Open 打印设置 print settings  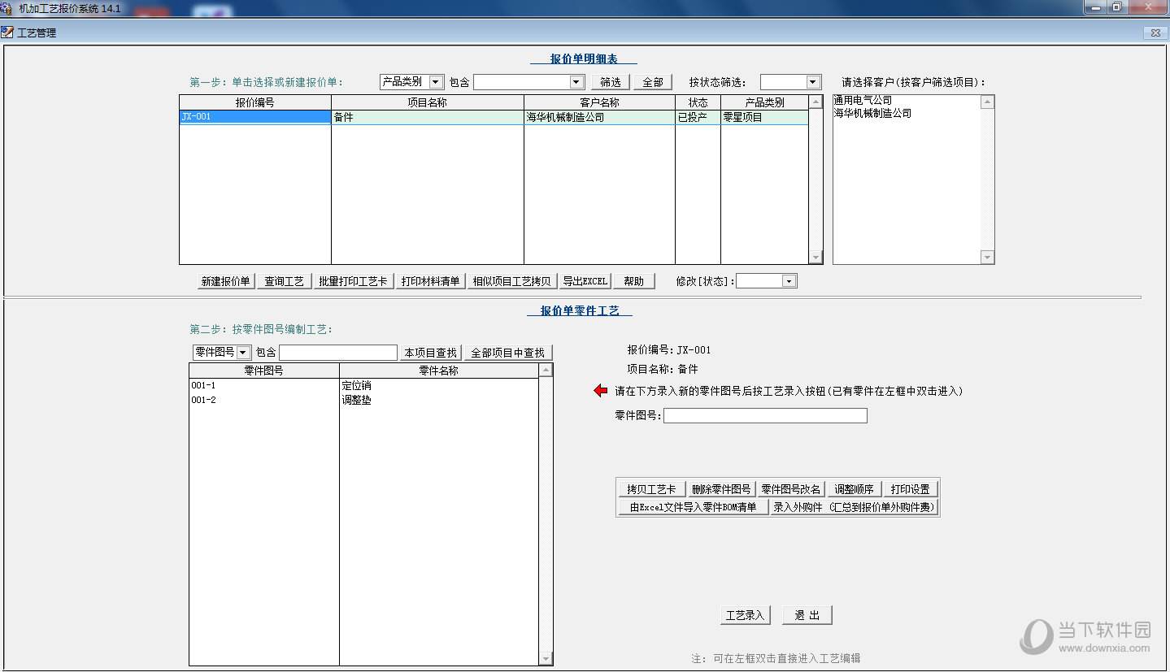[x=910, y=489]
